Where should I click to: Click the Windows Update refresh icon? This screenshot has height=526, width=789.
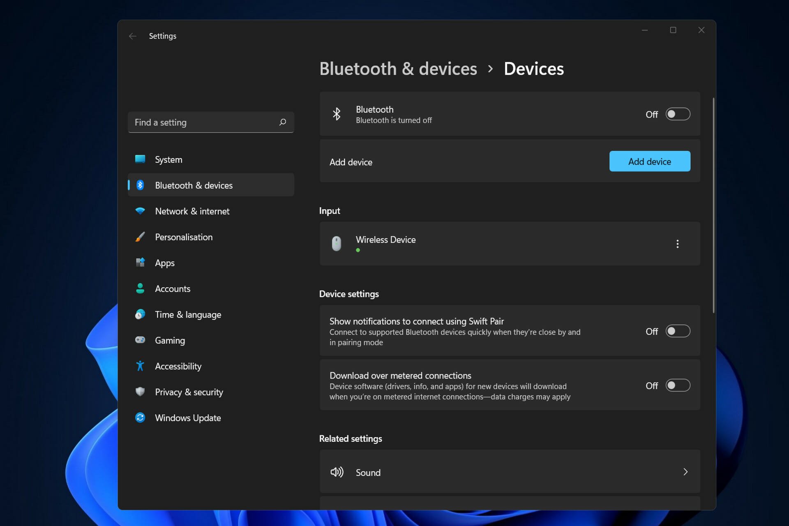tap(140, 418)
